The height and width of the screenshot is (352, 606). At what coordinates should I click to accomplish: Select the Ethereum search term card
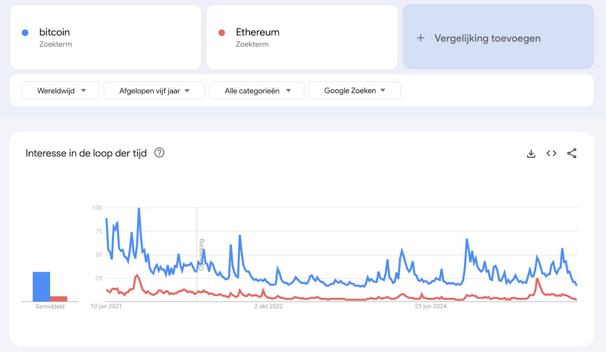tap(302, 37)
